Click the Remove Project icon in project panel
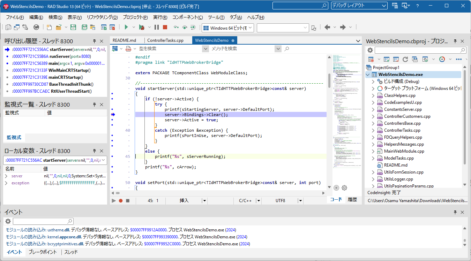471x261 pixels. tap(396, 59)
